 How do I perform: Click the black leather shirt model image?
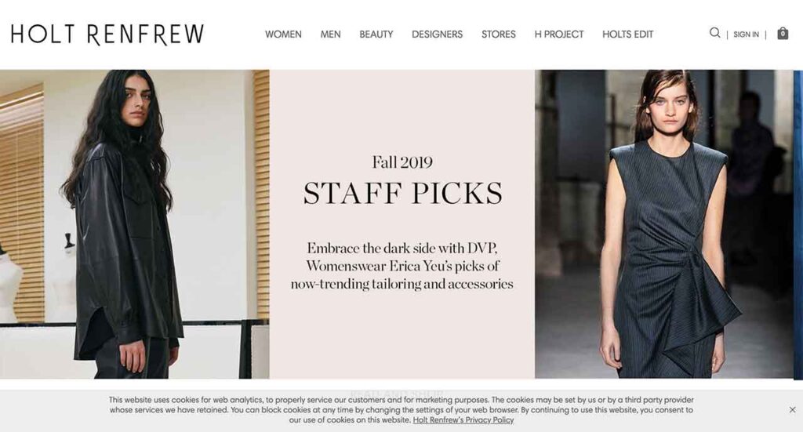134,224
